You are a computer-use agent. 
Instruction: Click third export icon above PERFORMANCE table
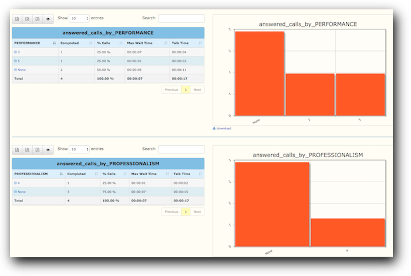pyautogui.click(x=38, y=19)
